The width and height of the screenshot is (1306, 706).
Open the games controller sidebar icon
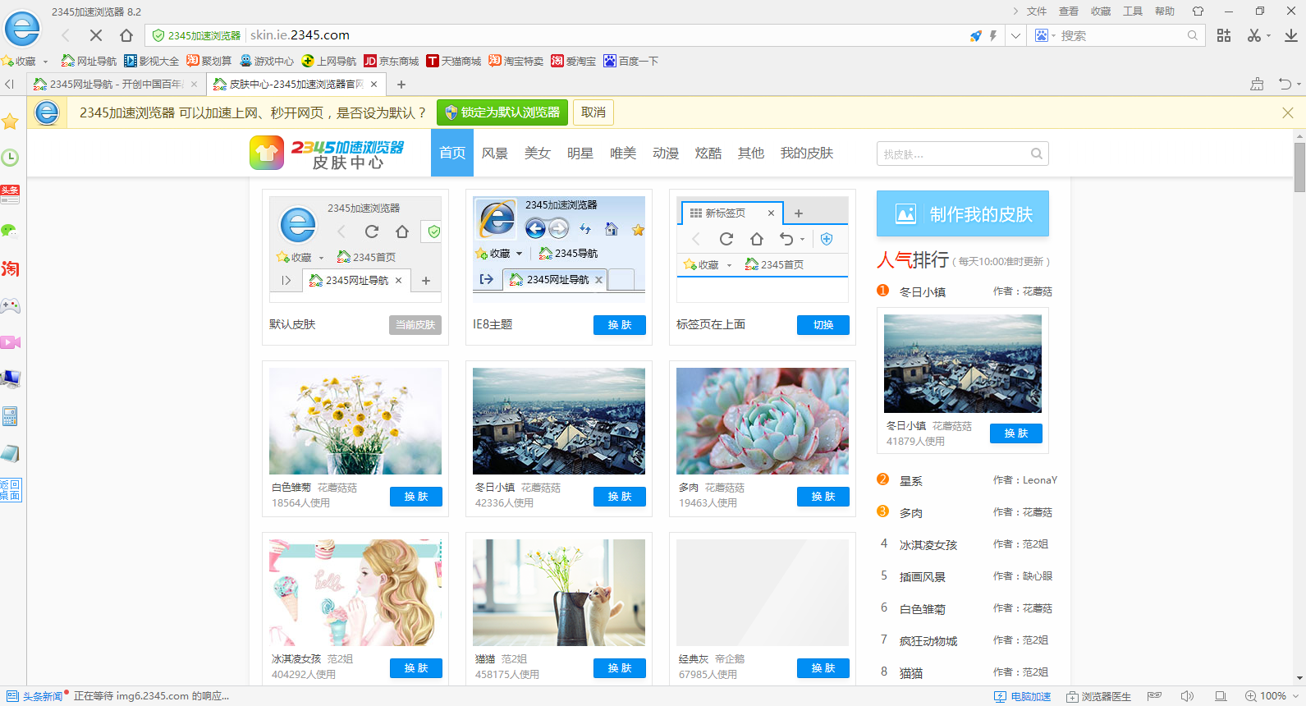10,305
